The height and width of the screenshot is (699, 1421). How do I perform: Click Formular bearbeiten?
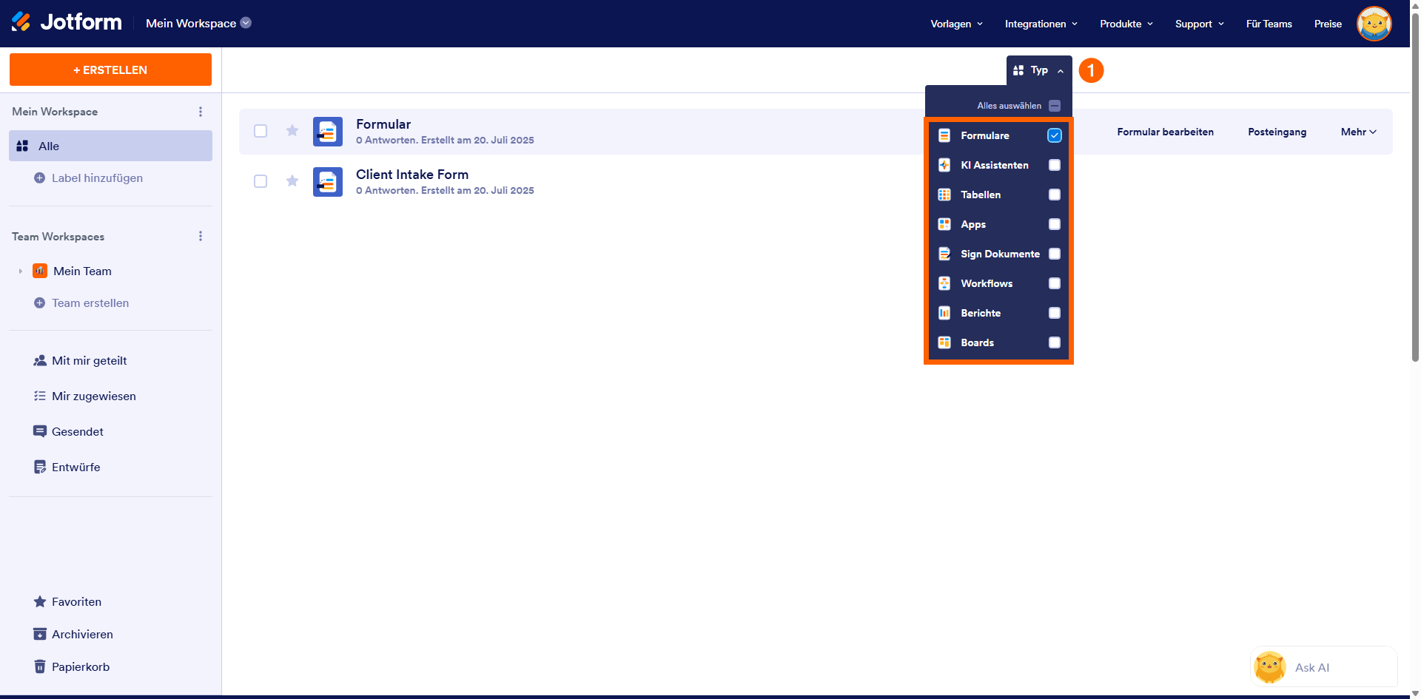coord(1165,132)
